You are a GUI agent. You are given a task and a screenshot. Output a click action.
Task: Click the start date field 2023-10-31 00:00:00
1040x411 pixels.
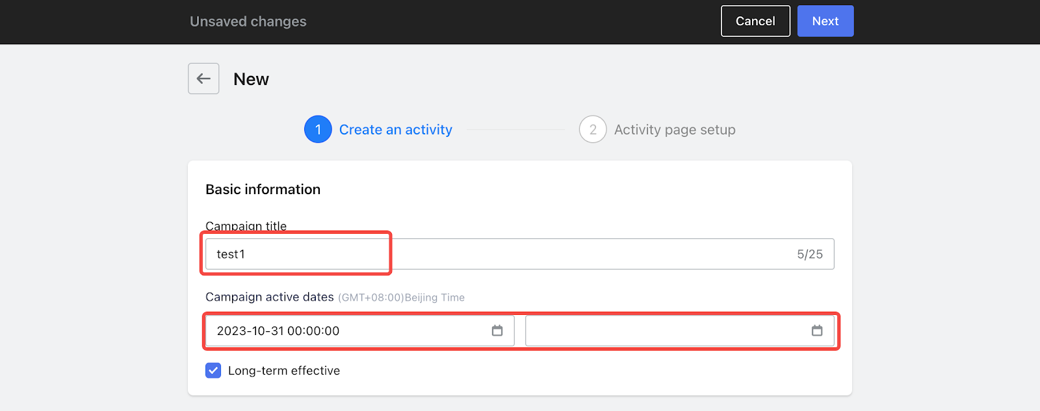360,330
